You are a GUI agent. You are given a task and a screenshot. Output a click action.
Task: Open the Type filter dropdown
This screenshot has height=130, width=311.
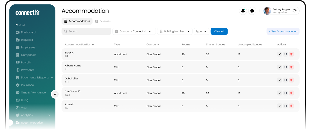point(201,31)
